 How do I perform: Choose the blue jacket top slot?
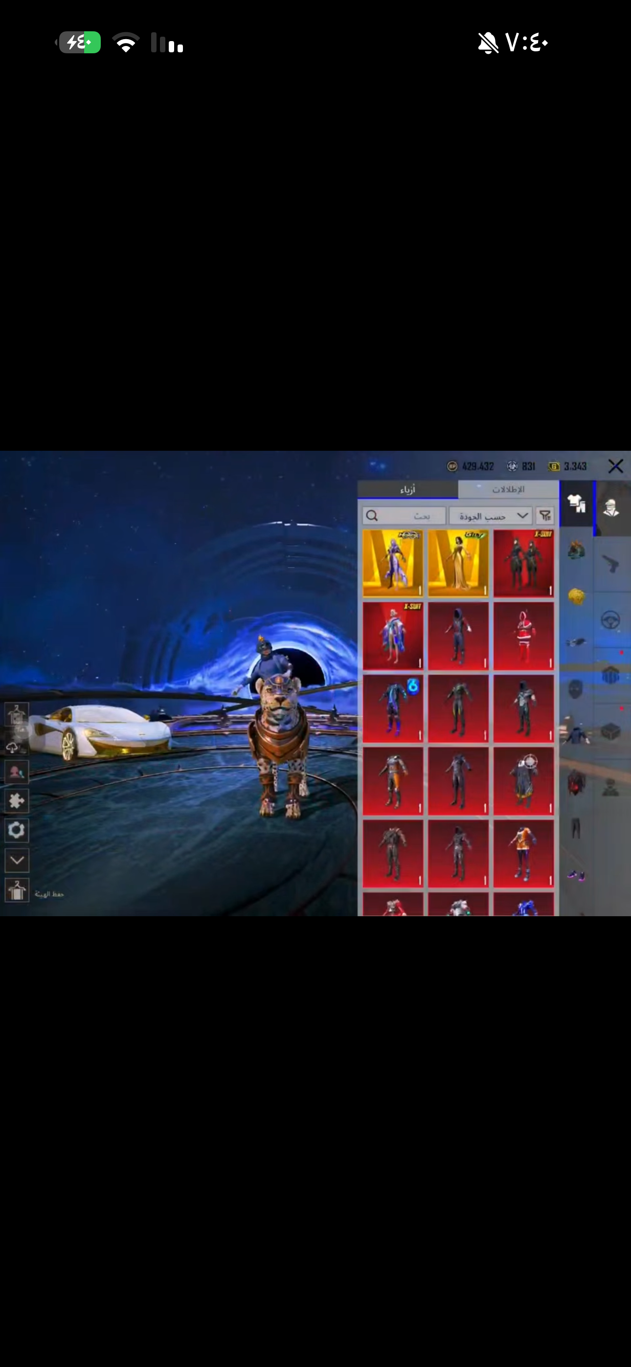(576, 735)
